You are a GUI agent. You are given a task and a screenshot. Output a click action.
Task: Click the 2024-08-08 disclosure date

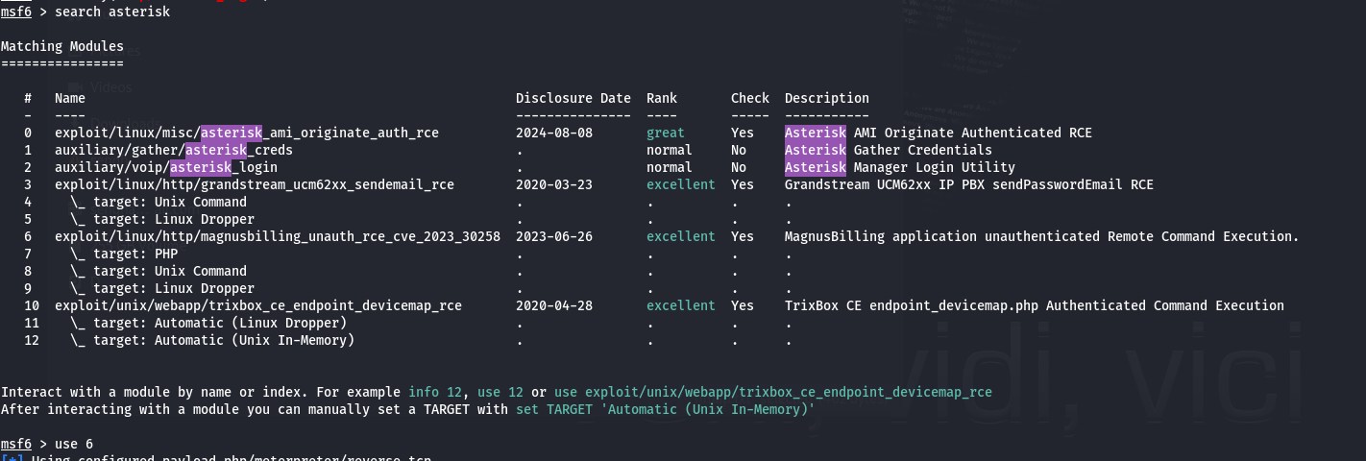[x=553, y=133]
